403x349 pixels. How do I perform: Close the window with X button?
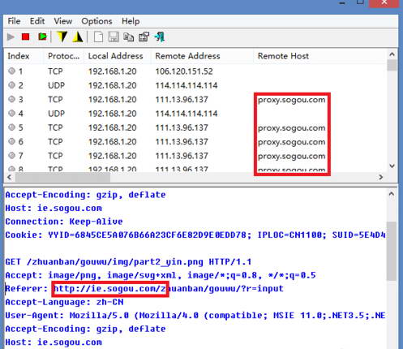(384, 3)
